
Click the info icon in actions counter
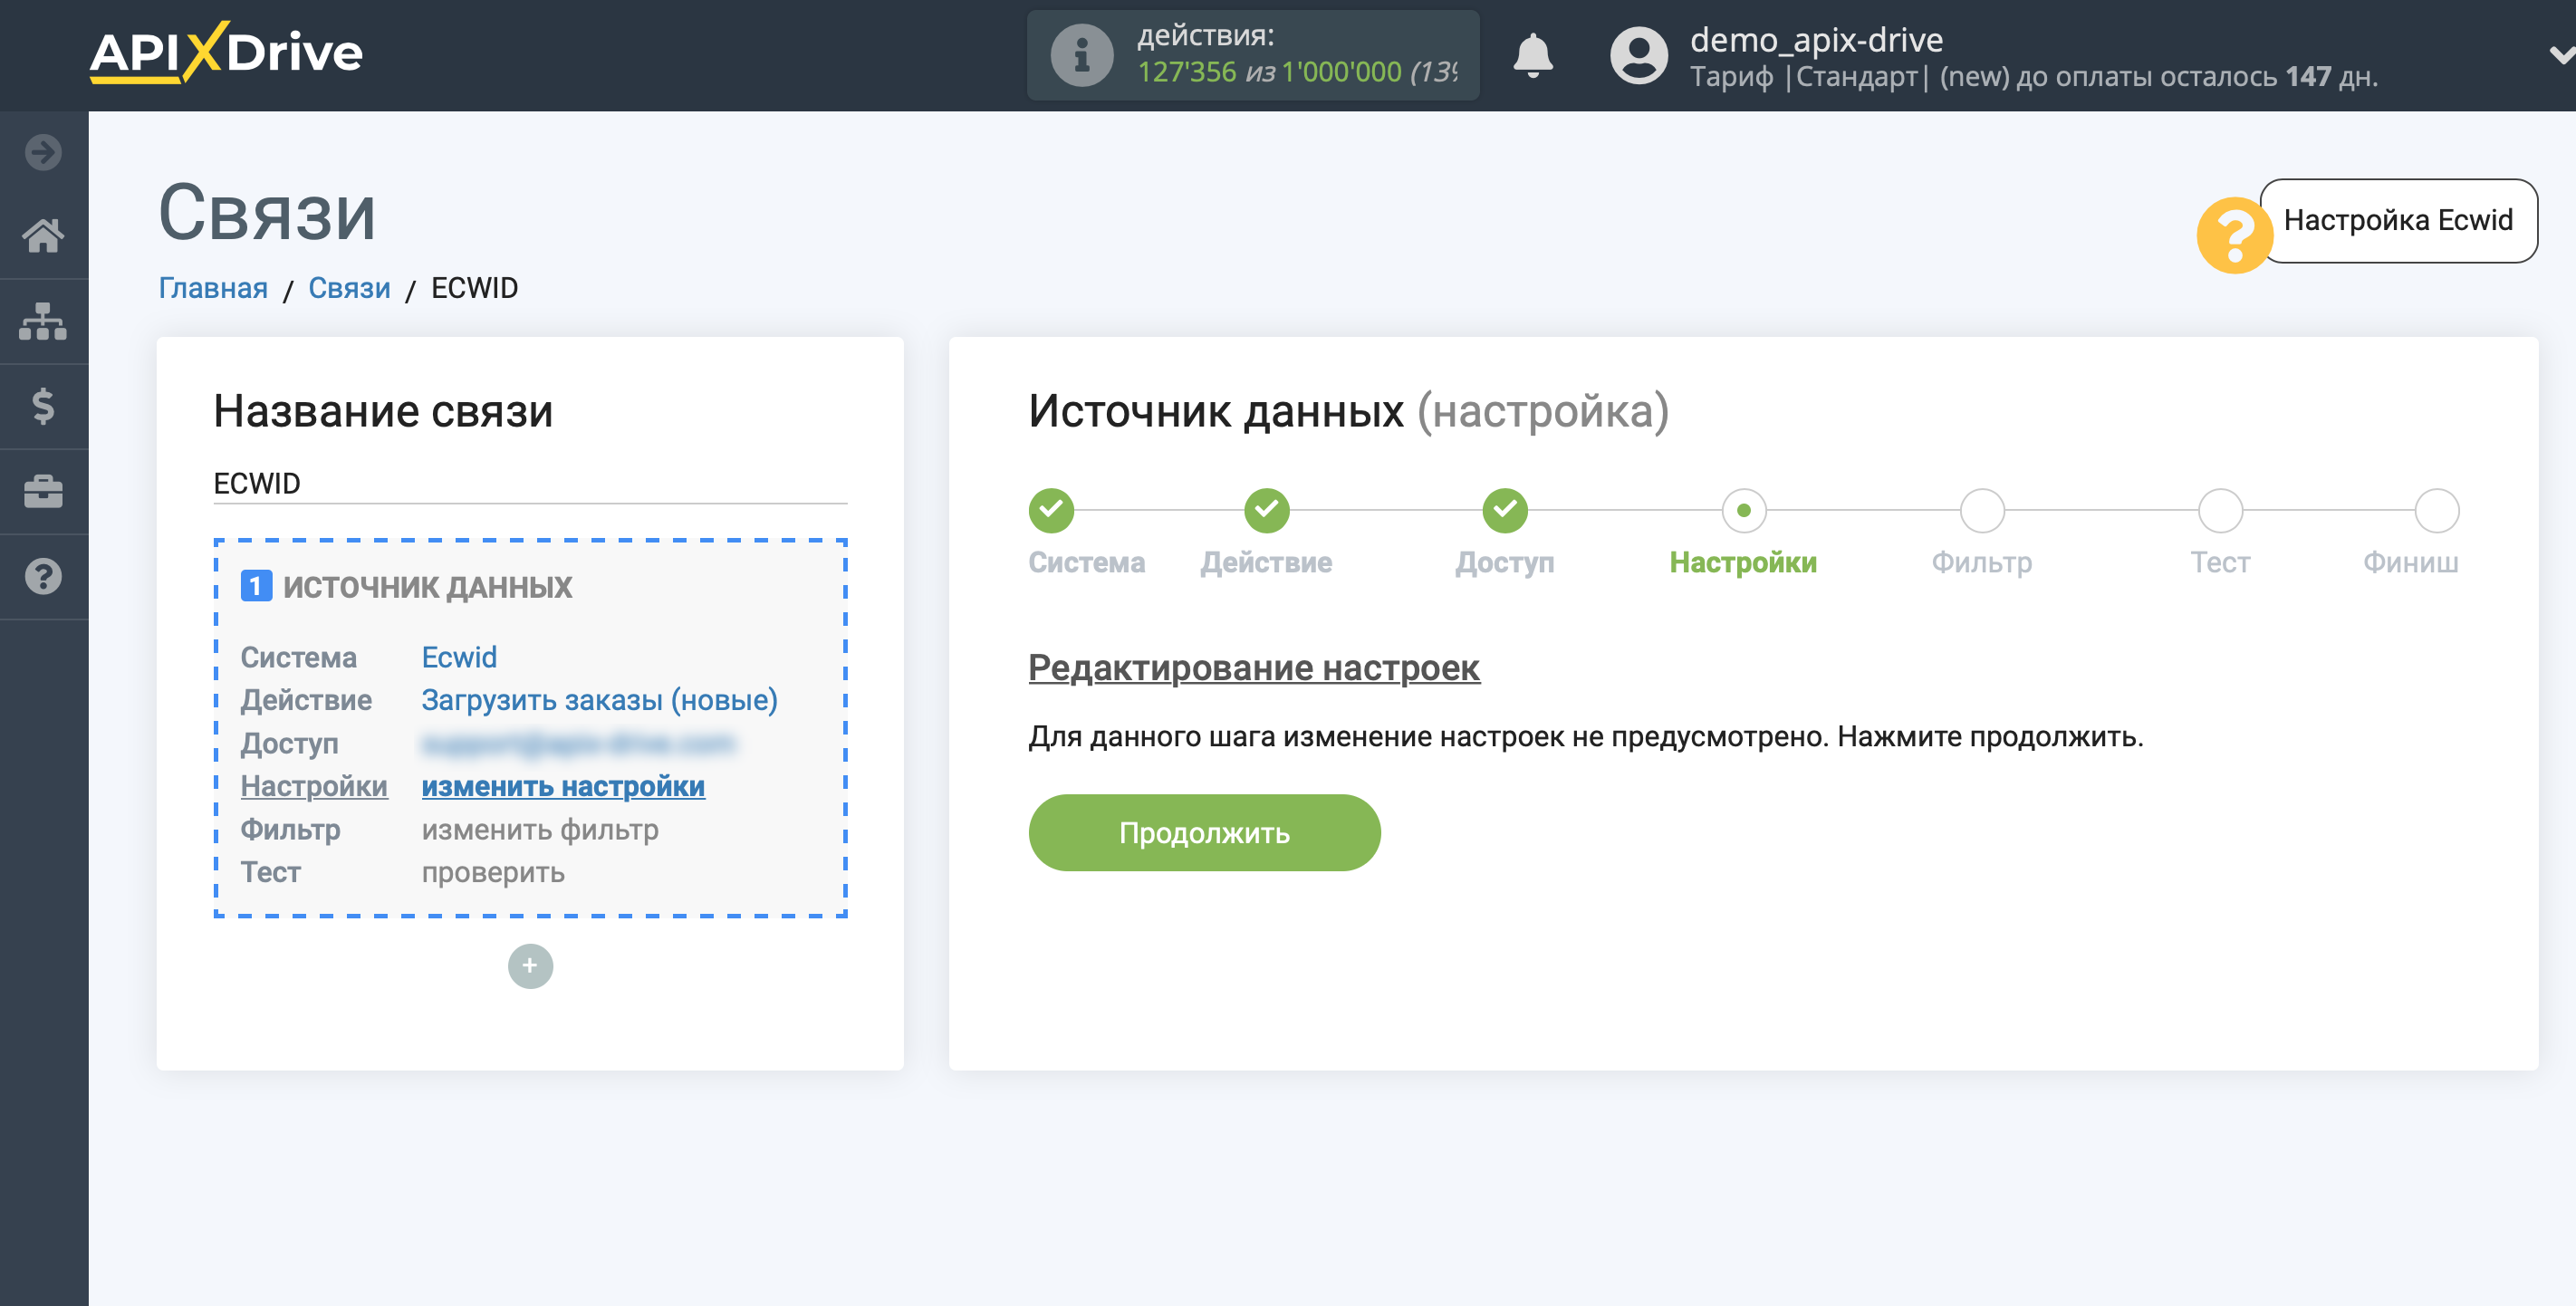(x=1081, y=55)
